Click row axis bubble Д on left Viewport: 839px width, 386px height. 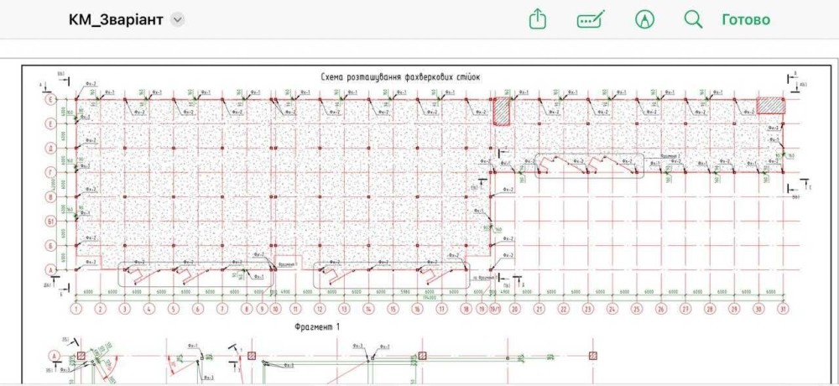(50, 149)
